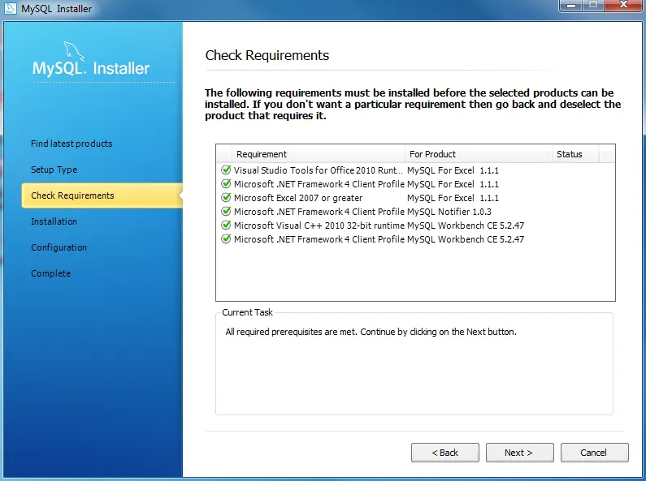Click the green check beside Microsoft Excel 2007 requirement
The height and width of the screenshot is (481, 646).
click(x=226, y=198)
